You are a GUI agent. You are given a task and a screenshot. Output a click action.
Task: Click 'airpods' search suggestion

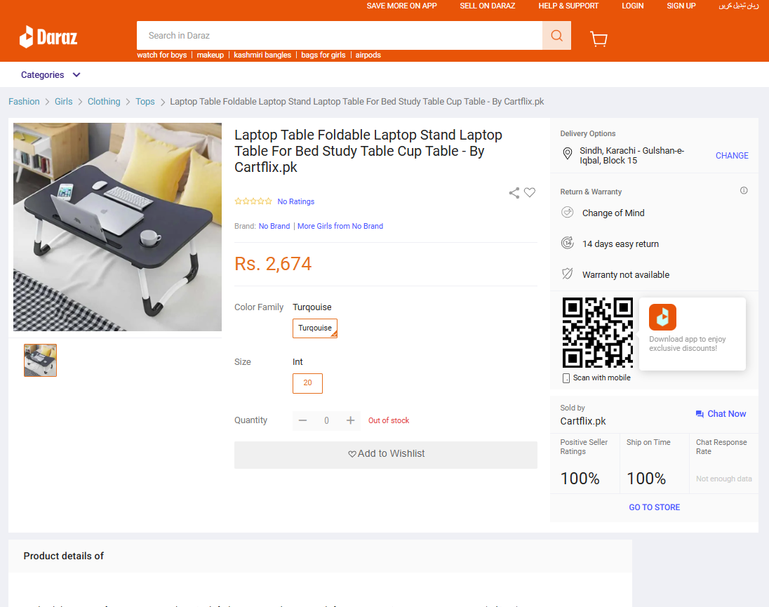pos(368,55)
